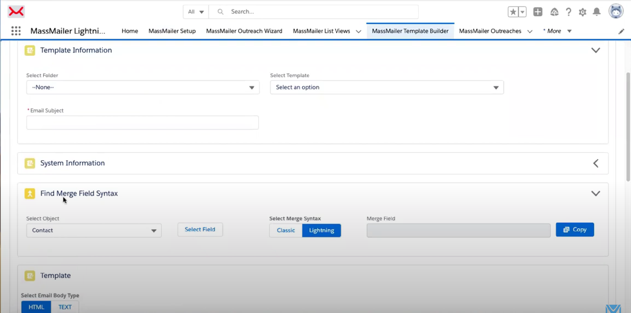Viewport: 631px width, 313px height.
Task: Switch merge syntax to Lightning
Action: (x=321, y=230)
